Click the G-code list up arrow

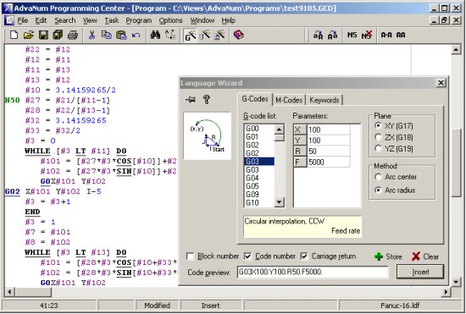279,129
